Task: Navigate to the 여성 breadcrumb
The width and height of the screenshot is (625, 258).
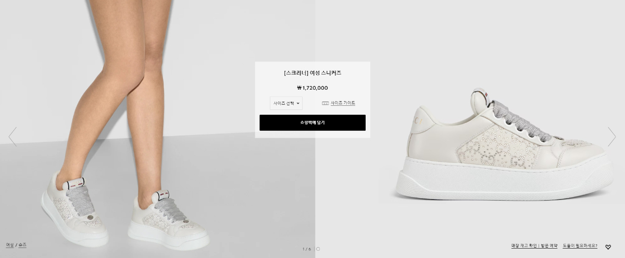Action: pos(10,245)
